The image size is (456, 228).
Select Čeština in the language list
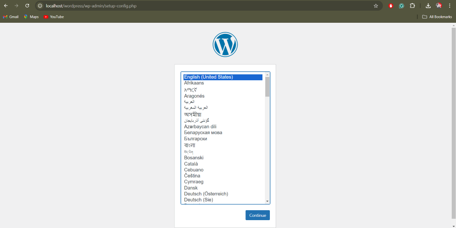[223, 176]
